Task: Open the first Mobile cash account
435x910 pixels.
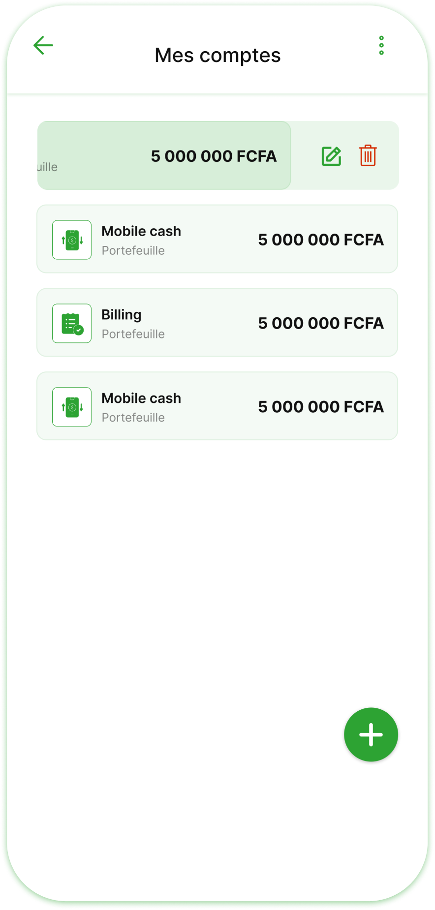Action: point(217,239)
